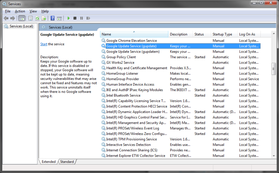Click the Forward arrow toolbar icon
Viewport: 279px width, 173px height.
(13, 18)
